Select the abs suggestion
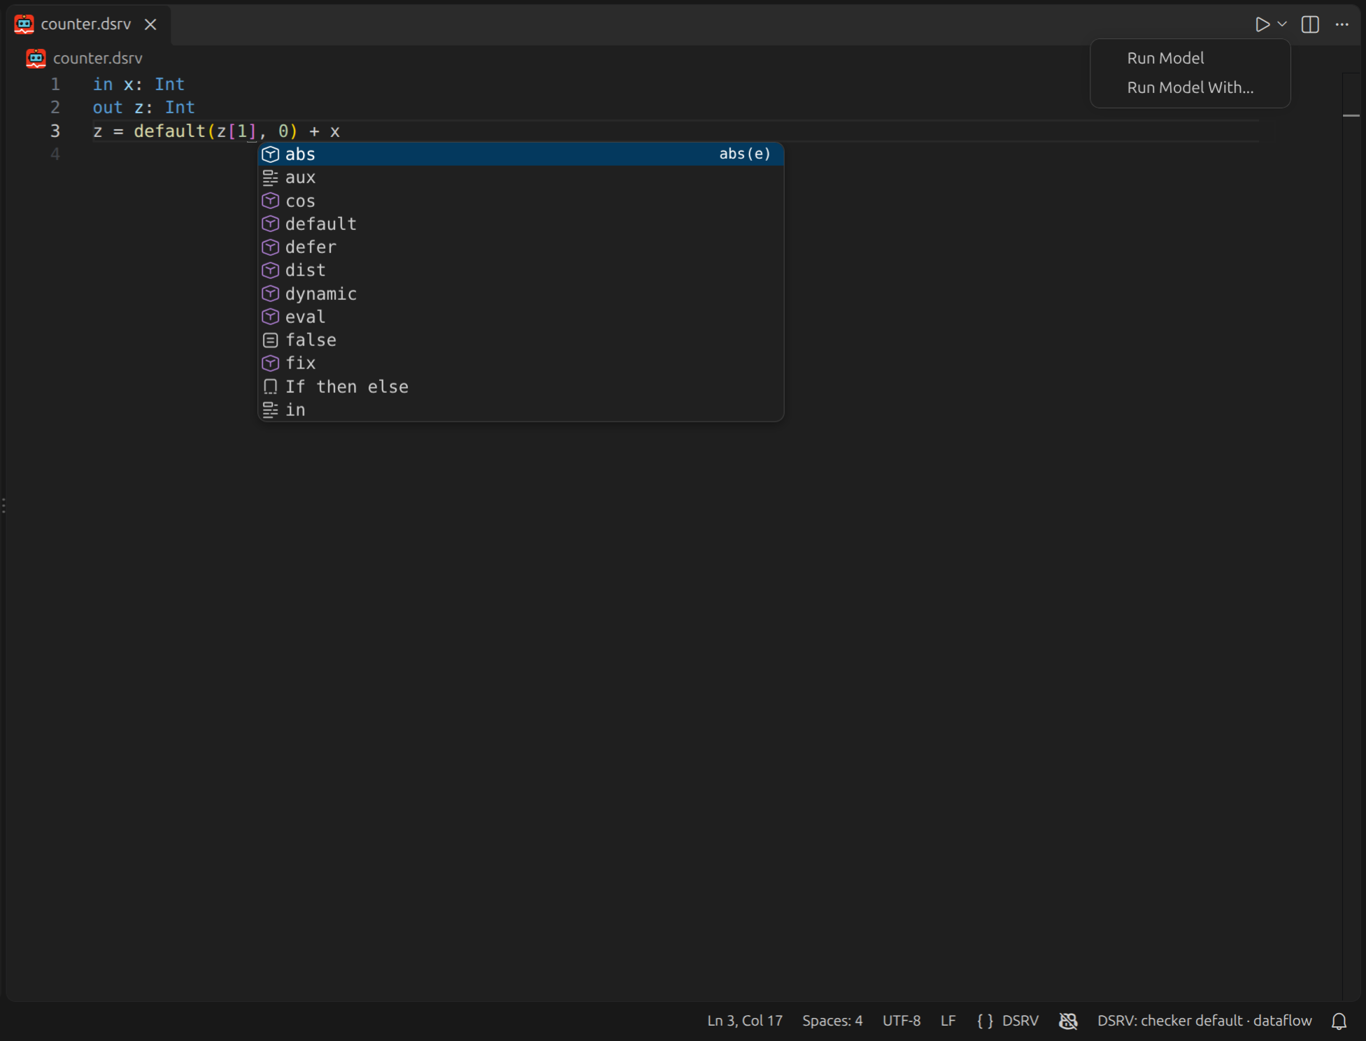 520,154
